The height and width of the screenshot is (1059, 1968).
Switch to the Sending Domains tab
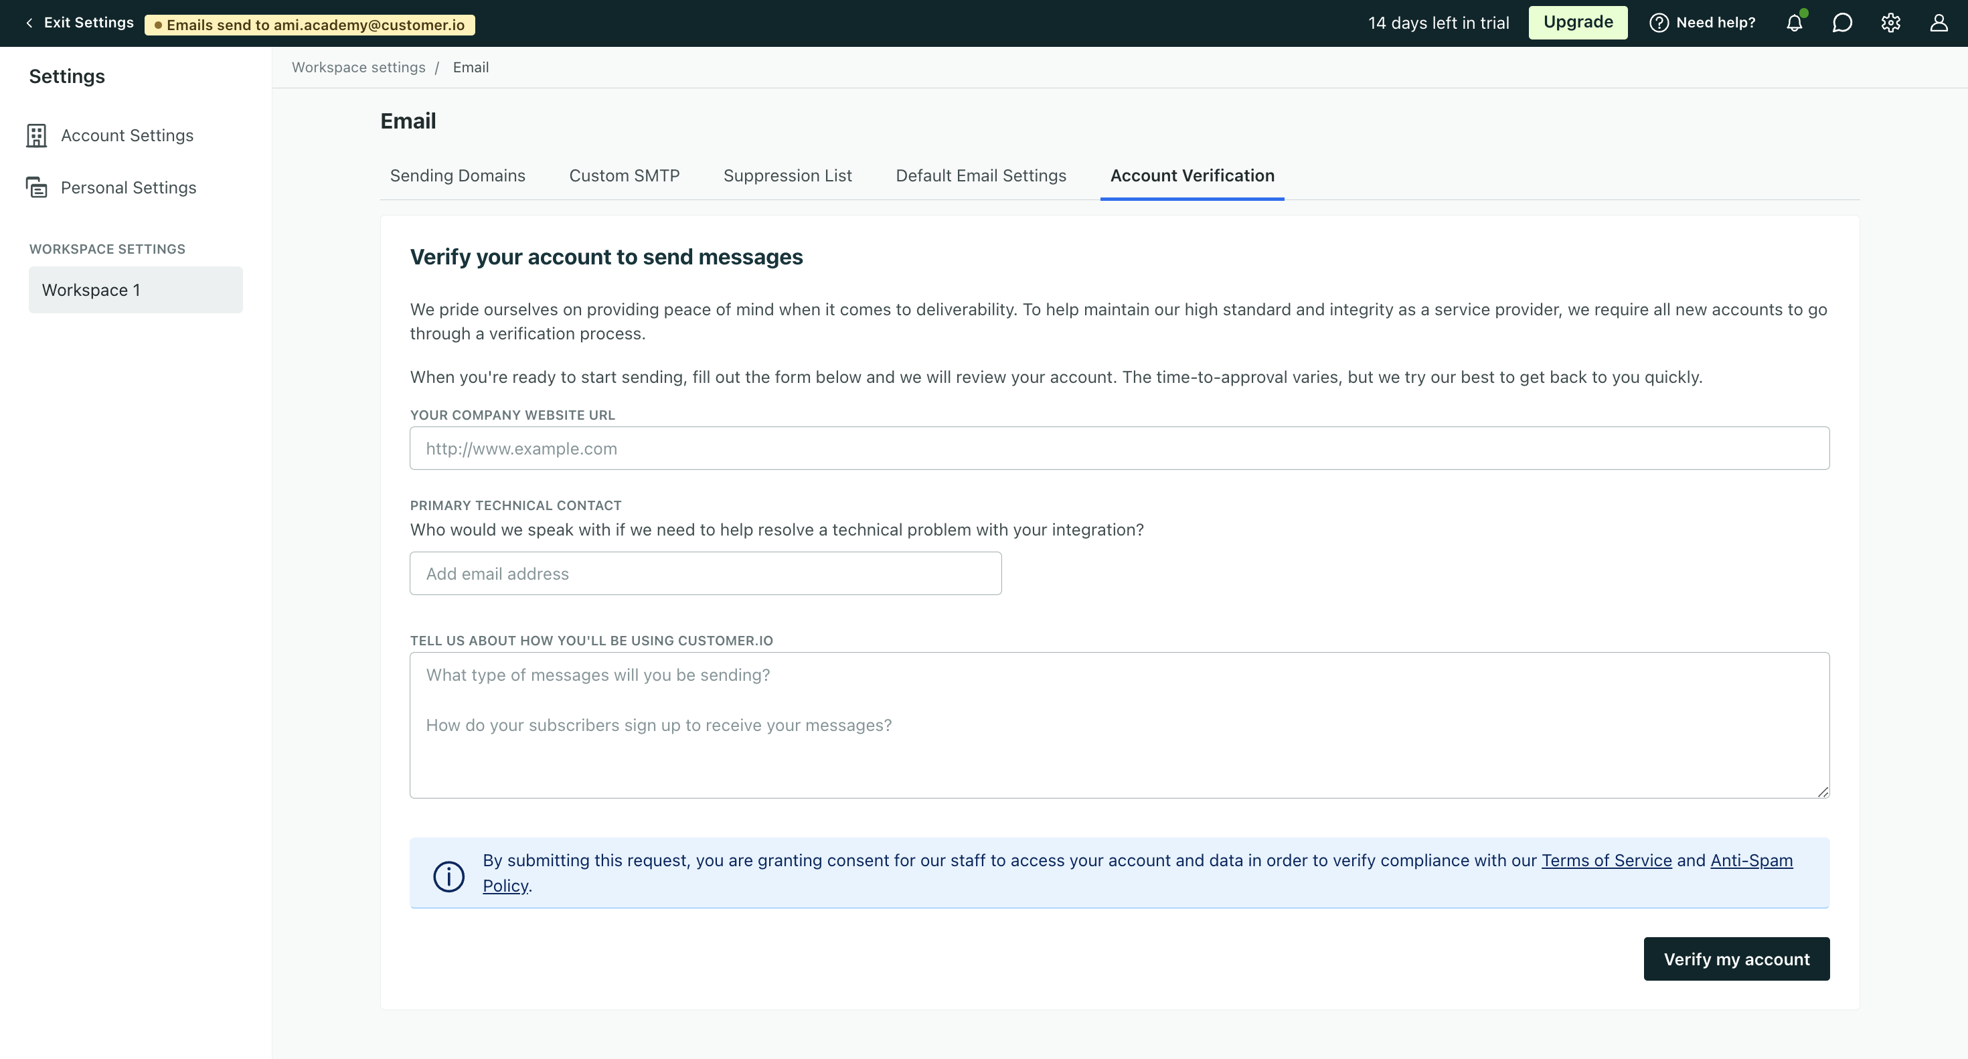coord(457,176)
